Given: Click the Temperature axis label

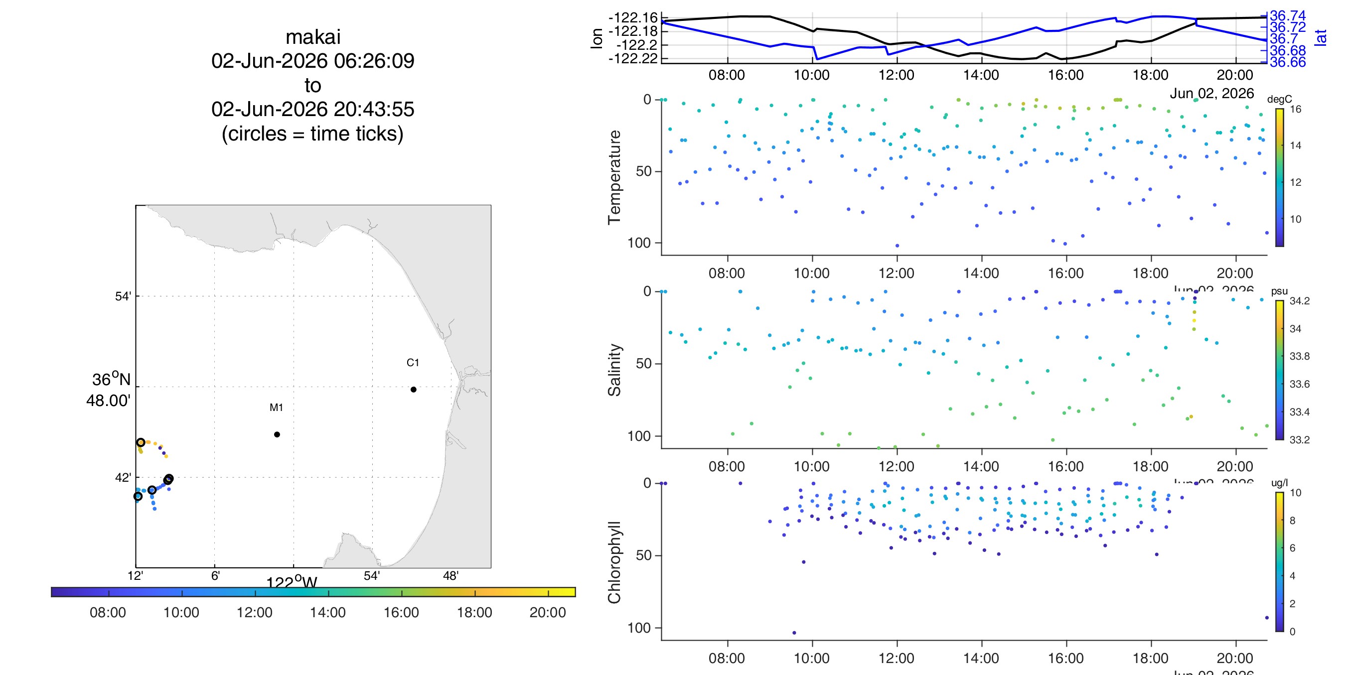Looking at the screenshot, I should pos(614,177).
